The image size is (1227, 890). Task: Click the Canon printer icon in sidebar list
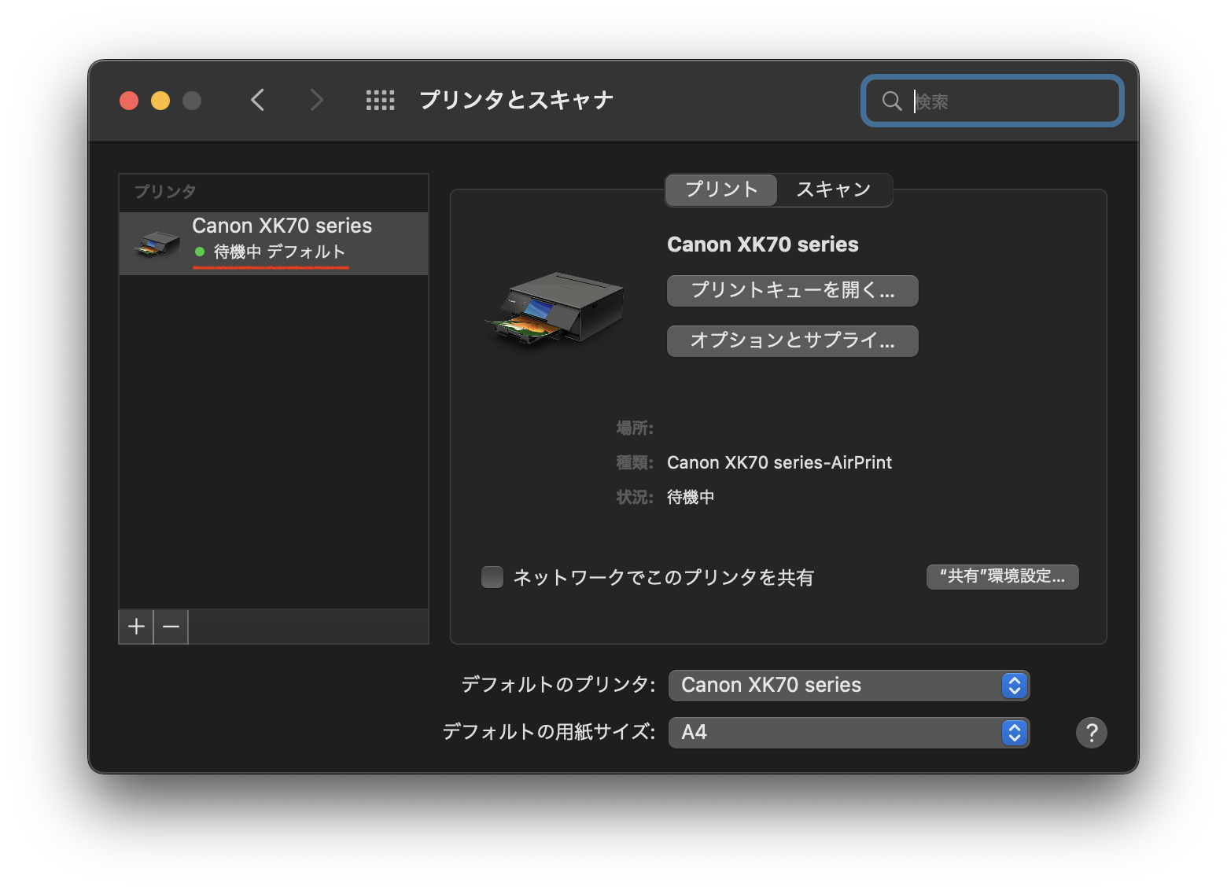[x=157, y=244]
